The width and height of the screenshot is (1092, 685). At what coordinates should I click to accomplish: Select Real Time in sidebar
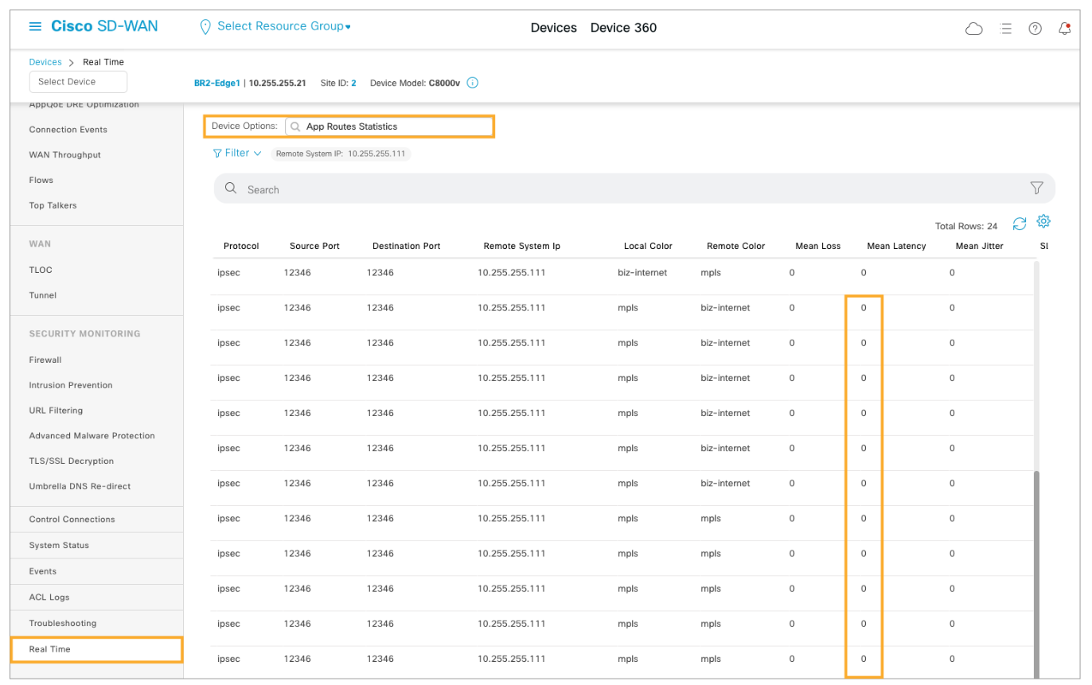[x=50, y=649]
